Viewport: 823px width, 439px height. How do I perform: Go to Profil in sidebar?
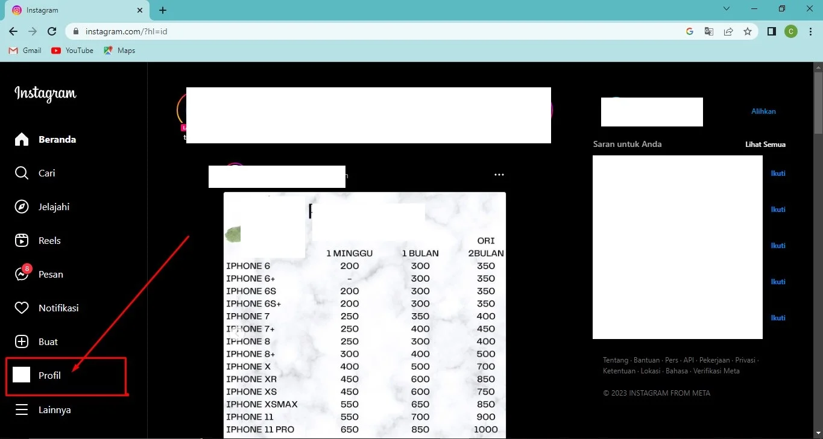click(x=66, y=376)
